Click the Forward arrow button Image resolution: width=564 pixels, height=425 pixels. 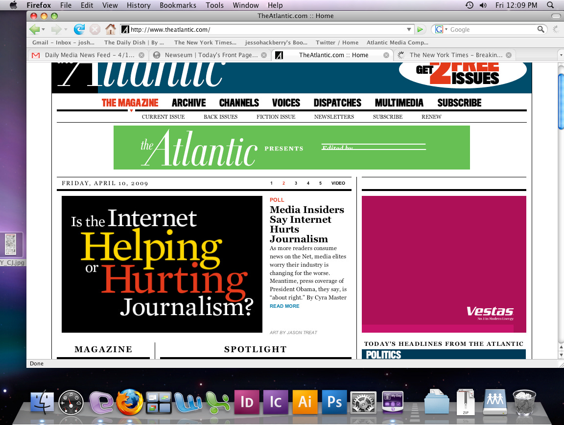click(x=56, y=29)
